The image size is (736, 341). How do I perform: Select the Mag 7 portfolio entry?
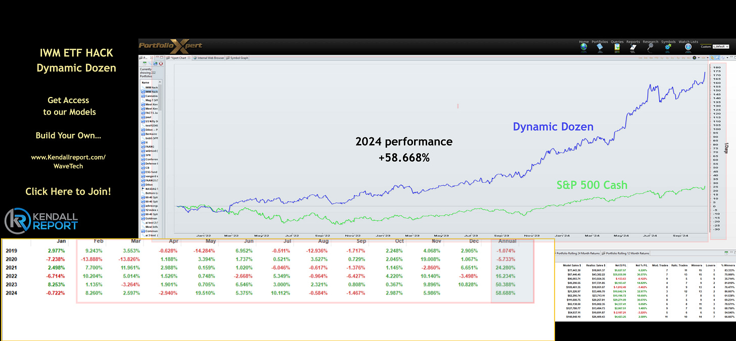click(150, 100)
